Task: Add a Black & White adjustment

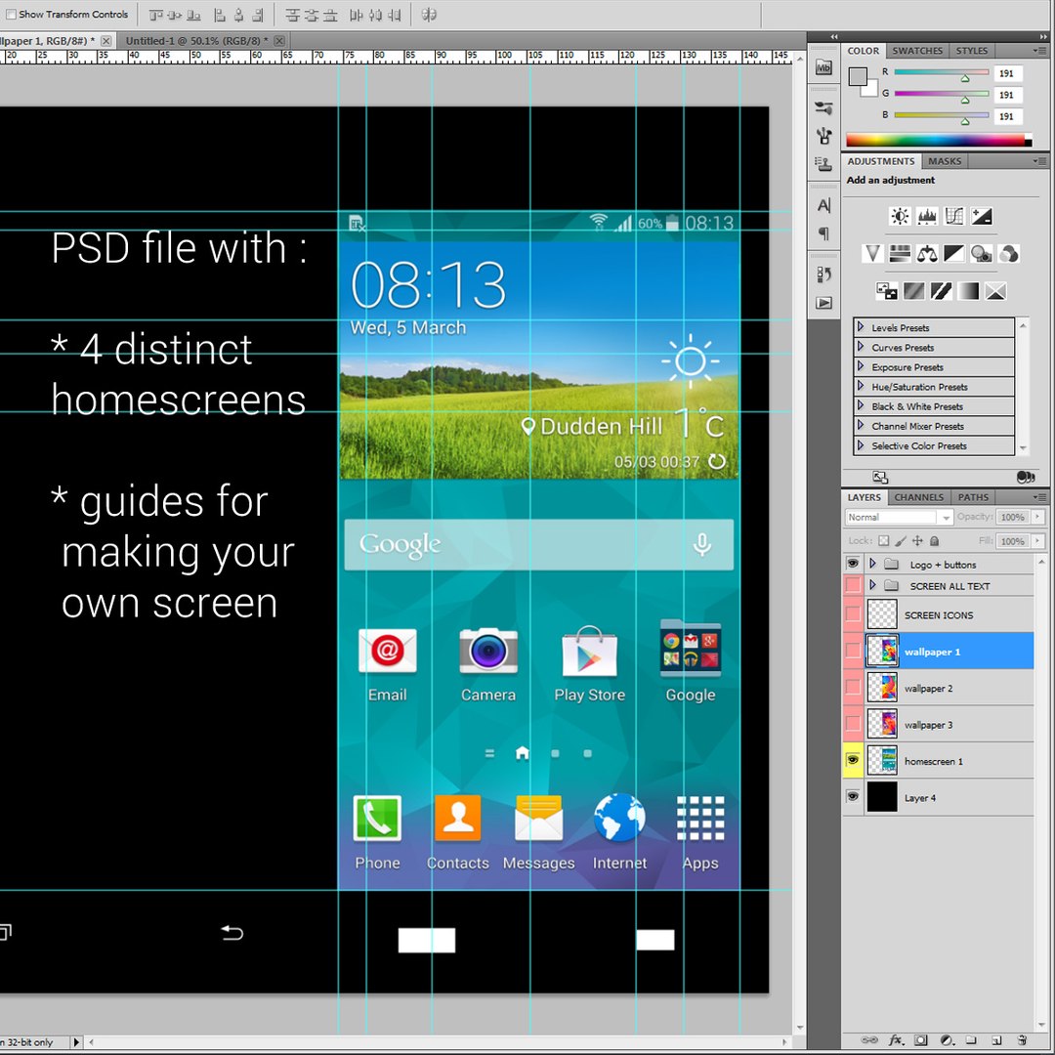Action: [954, 254]
